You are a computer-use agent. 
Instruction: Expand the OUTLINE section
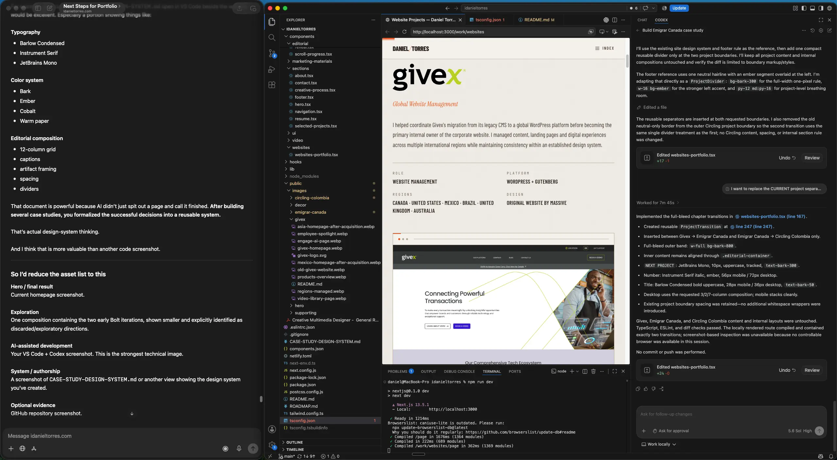click(294, 442)
